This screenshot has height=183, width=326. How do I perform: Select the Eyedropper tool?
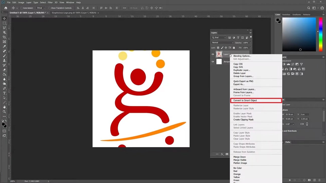click(x=4, y=47)
